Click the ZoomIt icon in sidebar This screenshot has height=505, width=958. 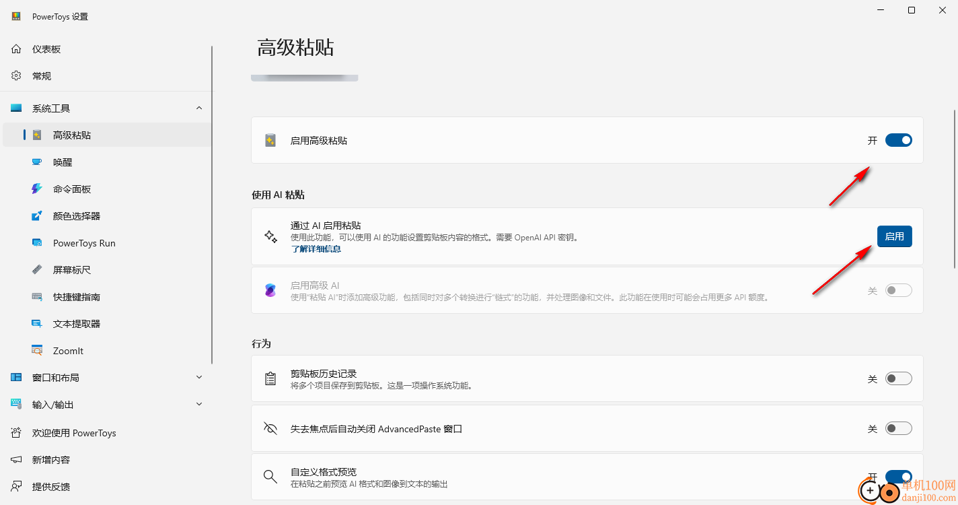click(37, 351)
